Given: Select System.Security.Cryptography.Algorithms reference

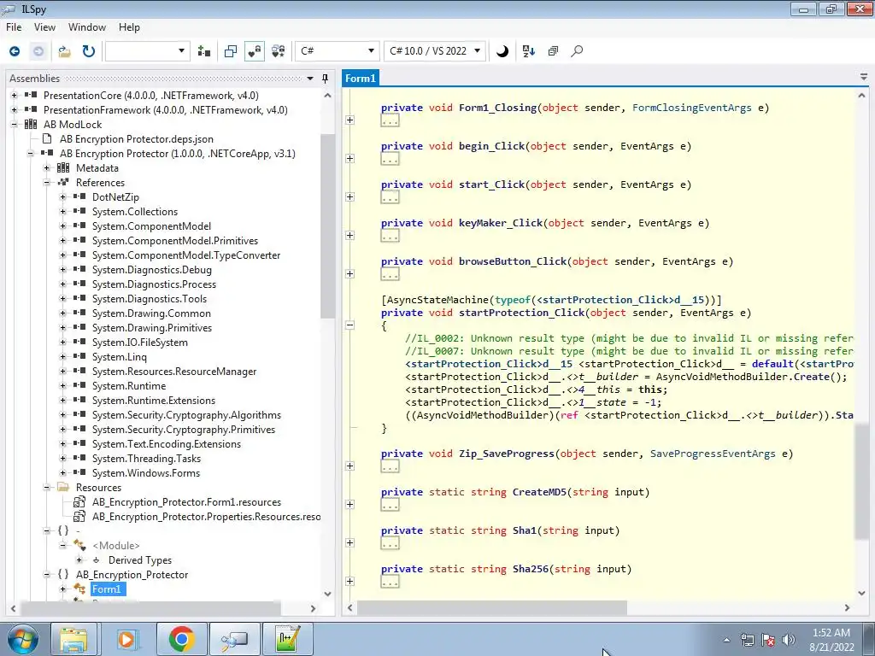Looking at the screenshot, I should pos(186,415).
